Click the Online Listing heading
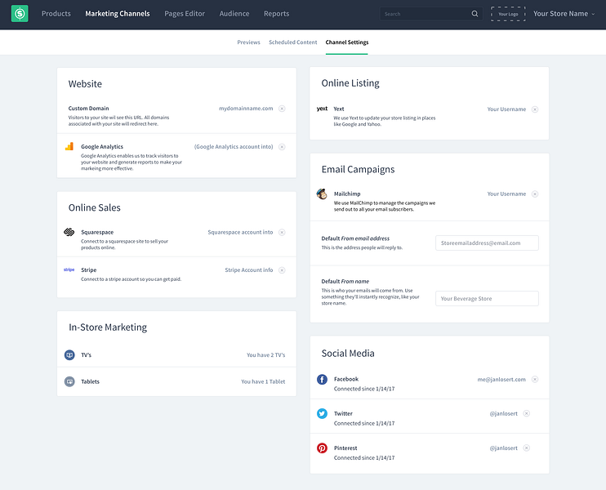 point(350,83)
